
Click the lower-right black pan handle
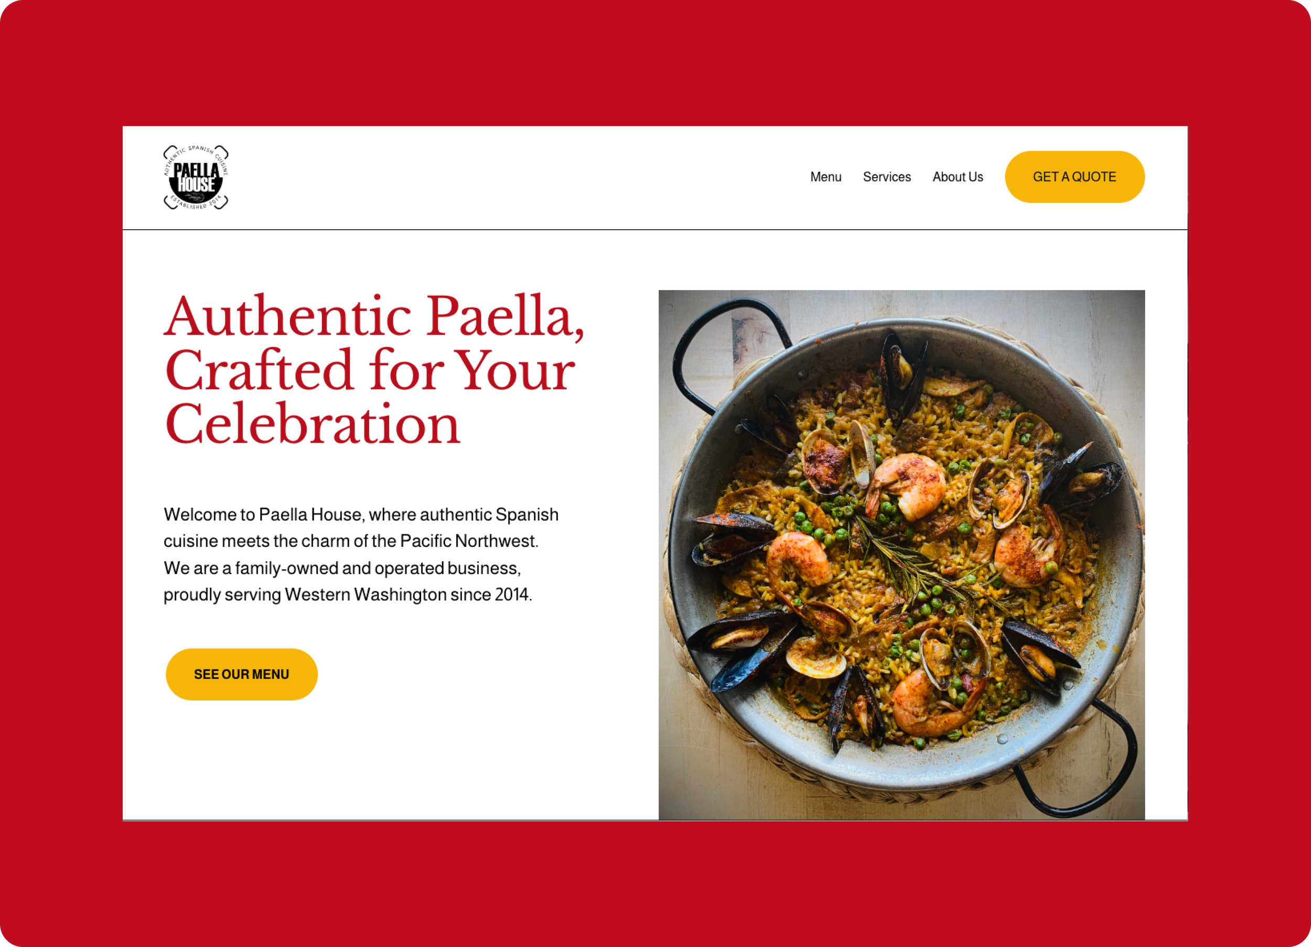click(x=1078, y=757)
